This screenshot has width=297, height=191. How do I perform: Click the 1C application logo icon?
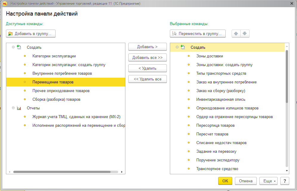coord(4,4)
